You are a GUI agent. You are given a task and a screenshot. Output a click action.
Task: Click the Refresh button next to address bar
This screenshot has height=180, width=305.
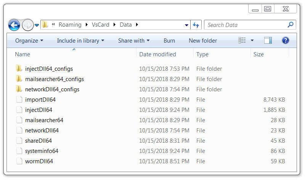pos(196,25)
